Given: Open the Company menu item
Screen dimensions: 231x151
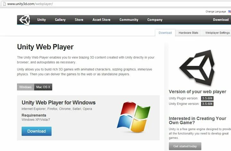Looking at the screenshot, I should point(155,20).
